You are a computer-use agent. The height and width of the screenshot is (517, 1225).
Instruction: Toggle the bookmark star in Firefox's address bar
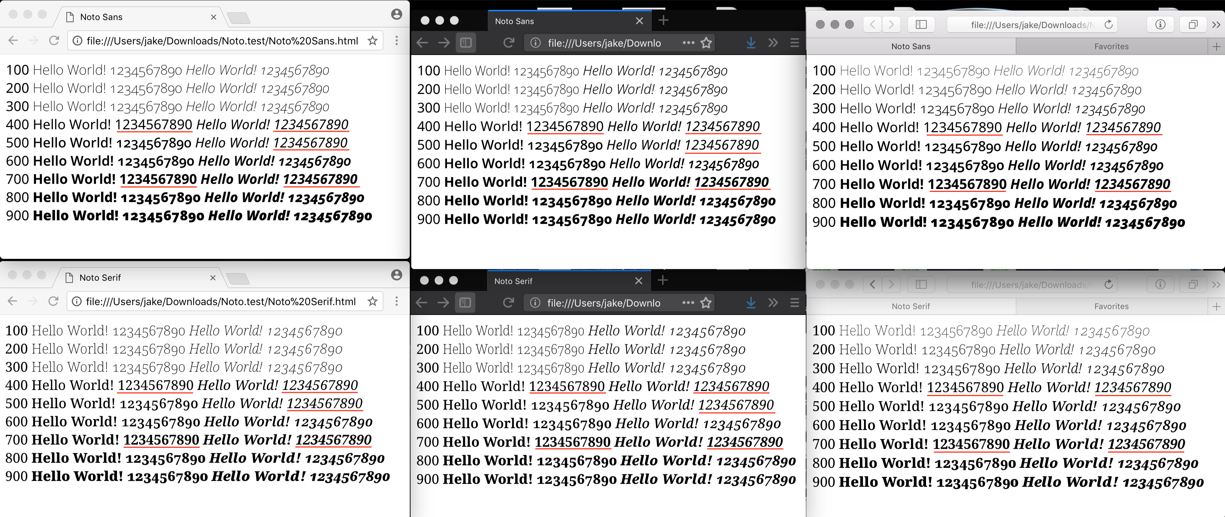tap(706, 42)
